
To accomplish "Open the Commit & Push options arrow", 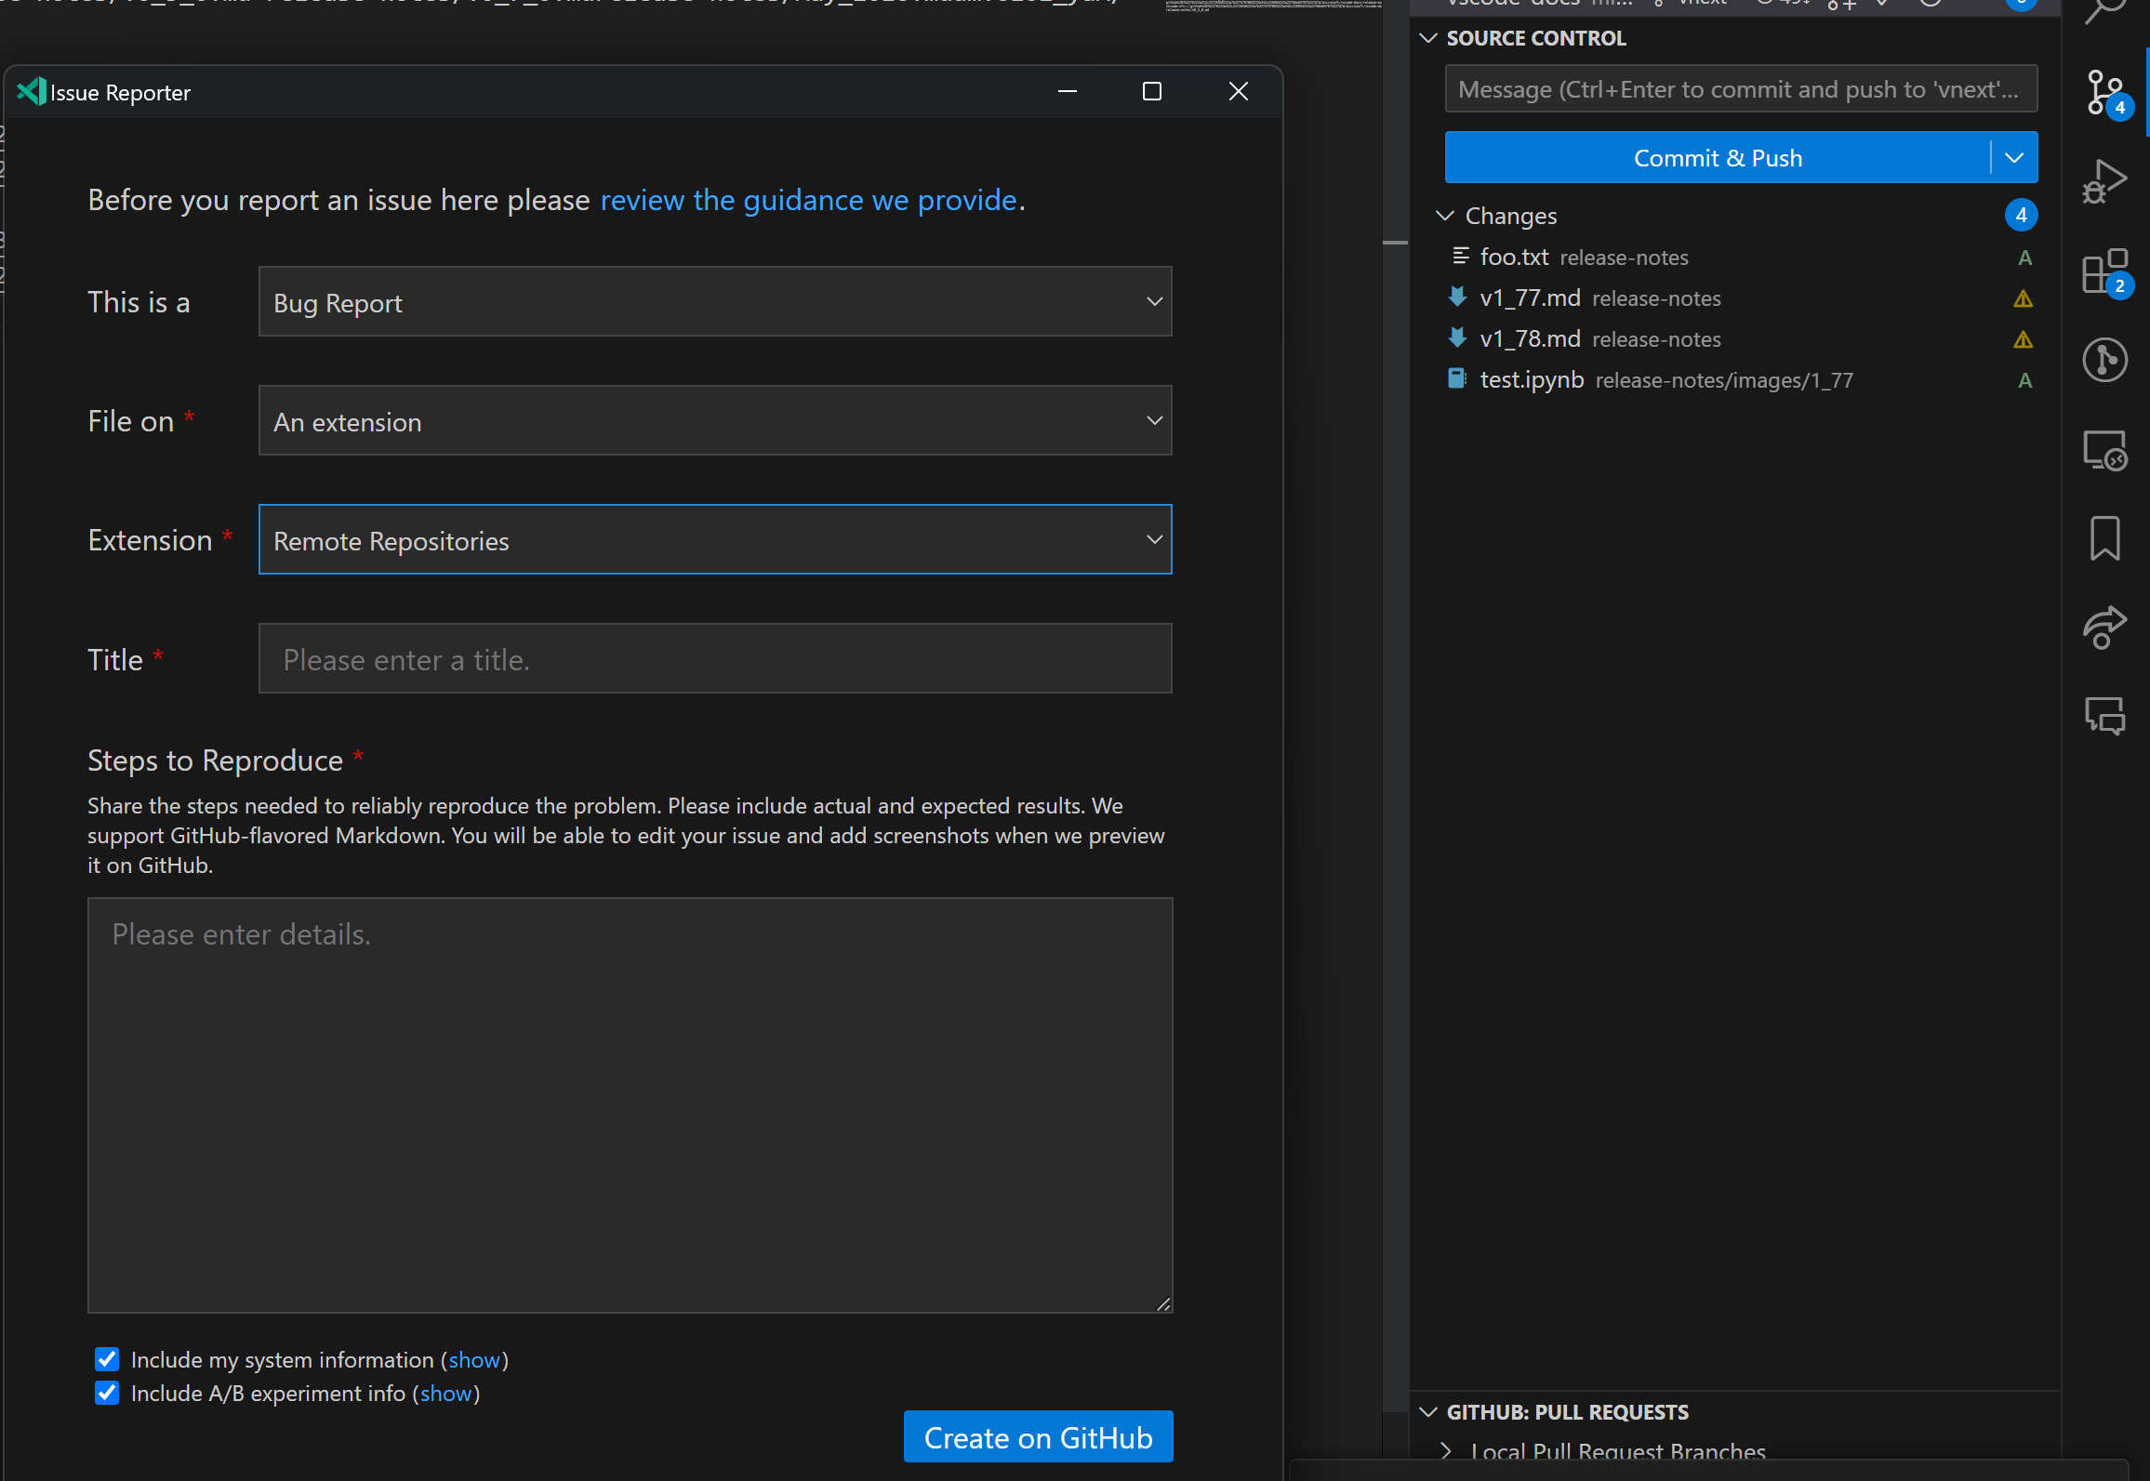I will coord(2013,157).
